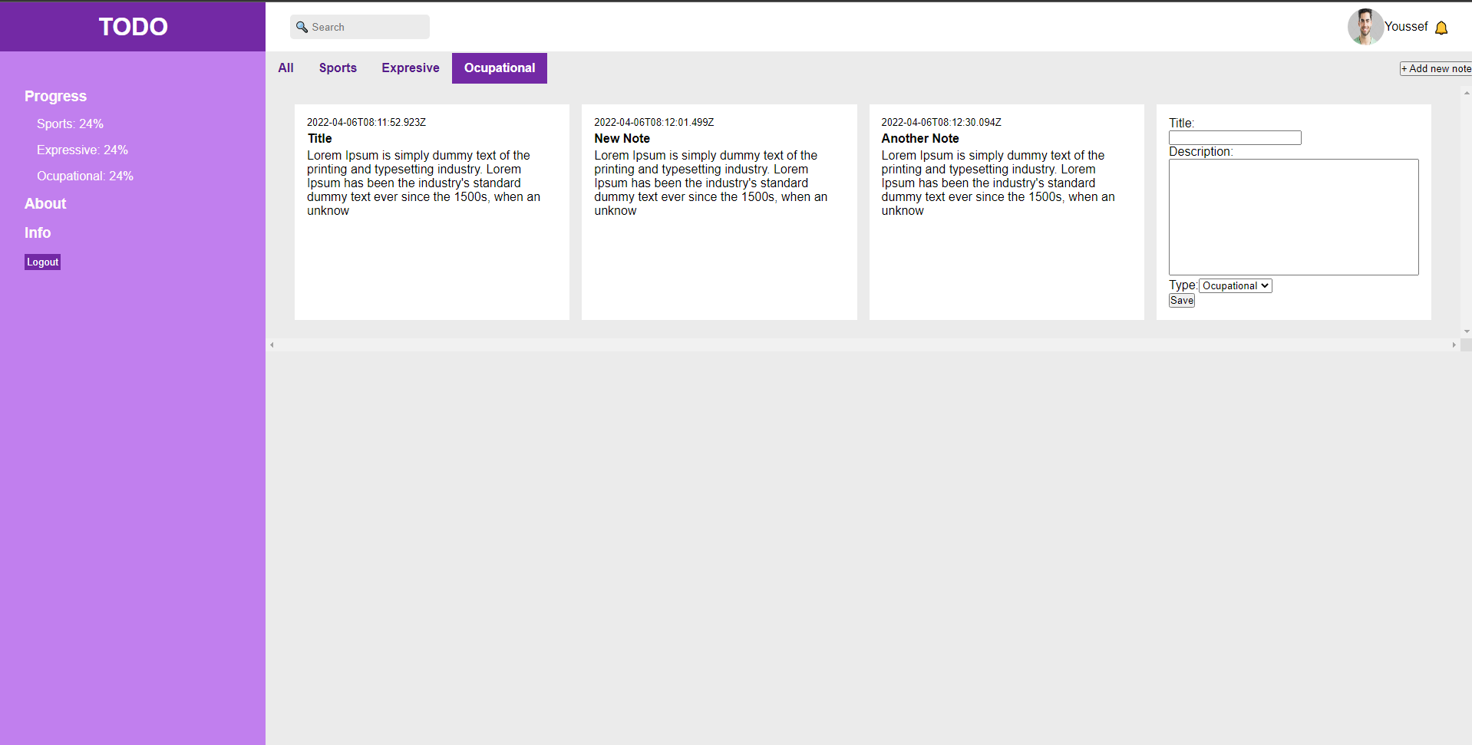Open Youssef's profile avatar
Screen dimensions: 1472x745
pyautogui.click(x=1365, y=27)
